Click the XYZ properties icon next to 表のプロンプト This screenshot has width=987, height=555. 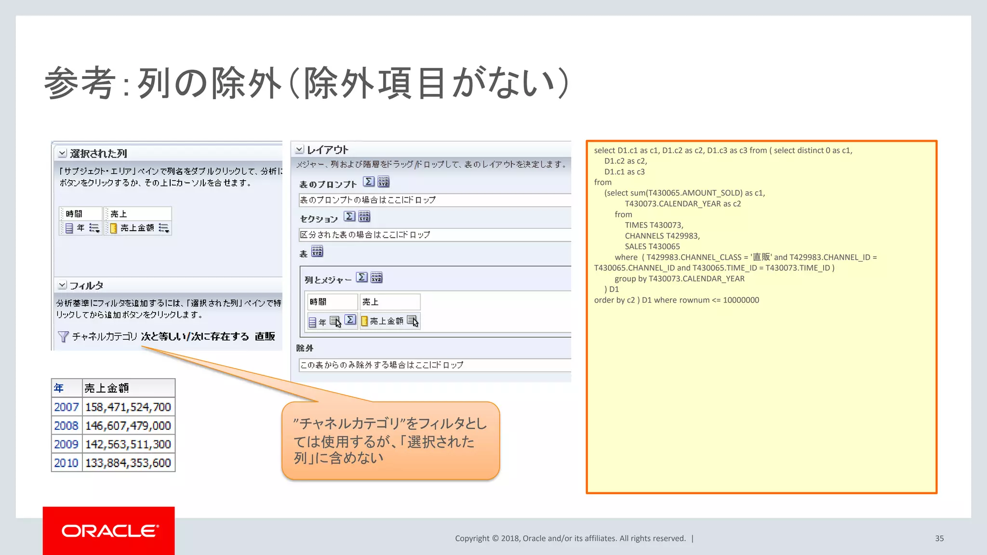click(384, 182)
